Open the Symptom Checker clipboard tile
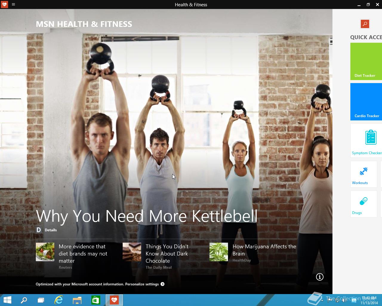Viewport: 382px width, 306px height. point(366,140)
